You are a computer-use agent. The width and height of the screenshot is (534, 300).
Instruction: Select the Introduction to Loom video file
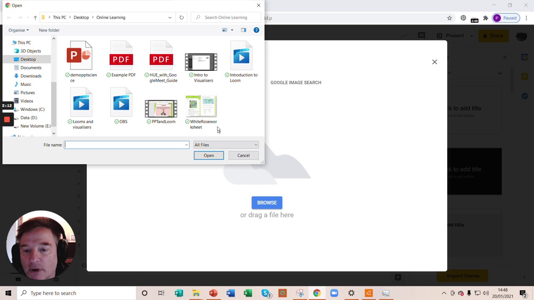241,62
